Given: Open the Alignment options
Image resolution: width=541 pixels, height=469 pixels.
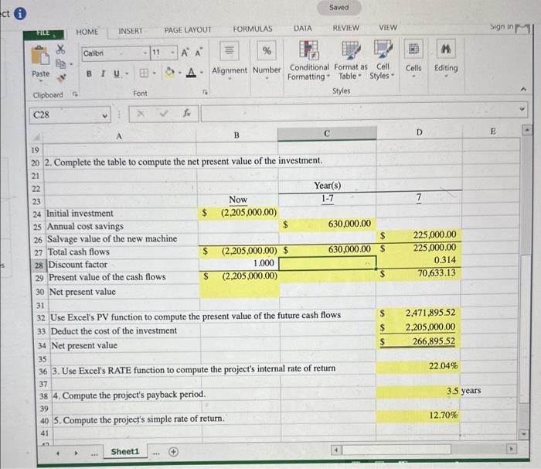Looking at the screenshot, I should 229,60.
